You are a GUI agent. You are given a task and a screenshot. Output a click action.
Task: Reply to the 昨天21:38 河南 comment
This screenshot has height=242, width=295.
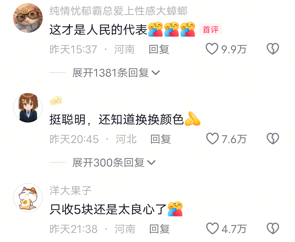pos(160,229)
